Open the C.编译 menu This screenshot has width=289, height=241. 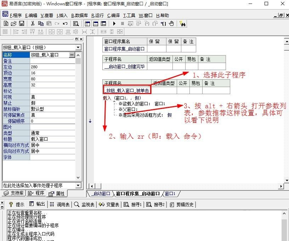click(x=113, y=16)
